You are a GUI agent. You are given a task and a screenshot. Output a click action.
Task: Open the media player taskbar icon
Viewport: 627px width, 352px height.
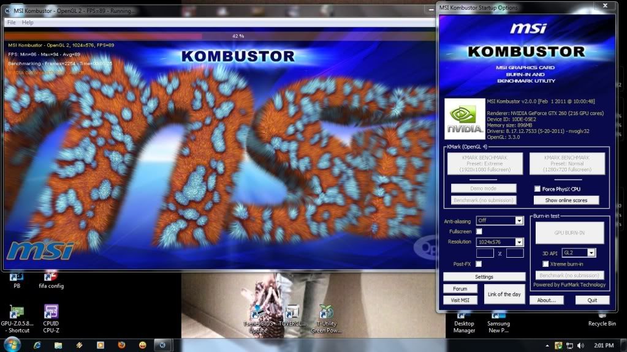(x=101, y=345)
